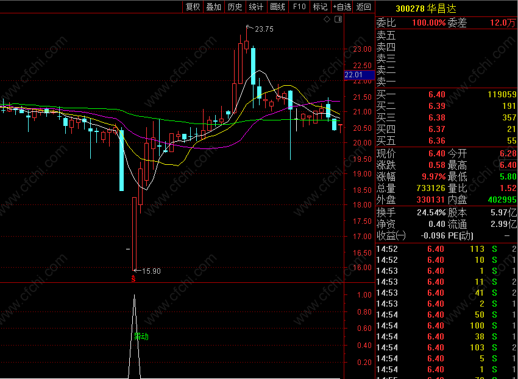Select the 14:53 trade with volume 41
This screenshot has height=379, width=518.
click(x=446, y=293)
